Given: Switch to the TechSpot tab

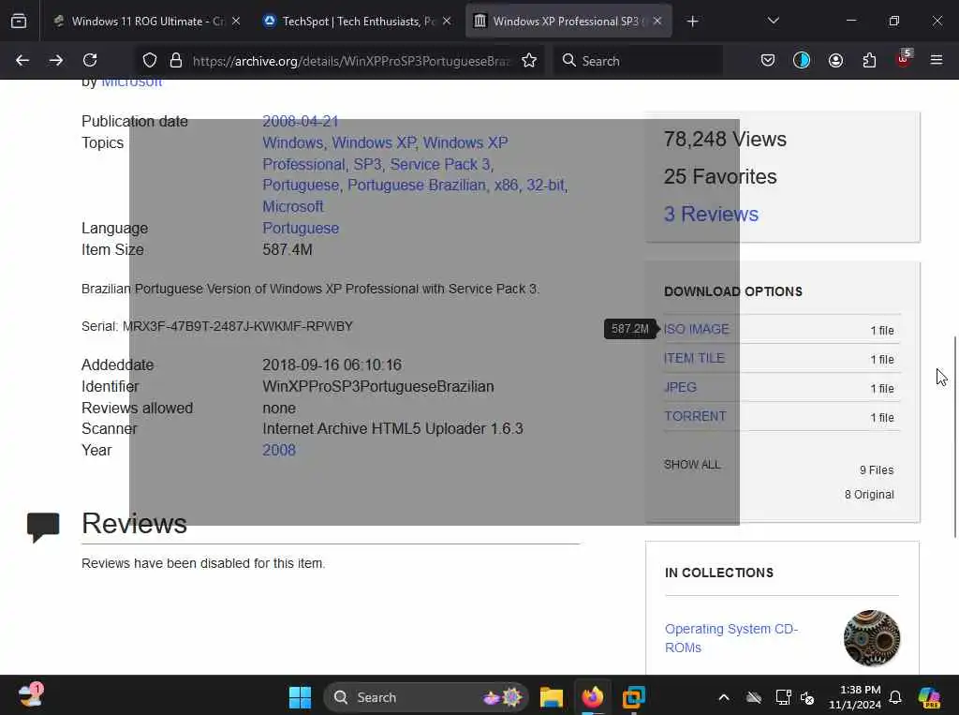Looking at the screenshot, I should (358, 22).
